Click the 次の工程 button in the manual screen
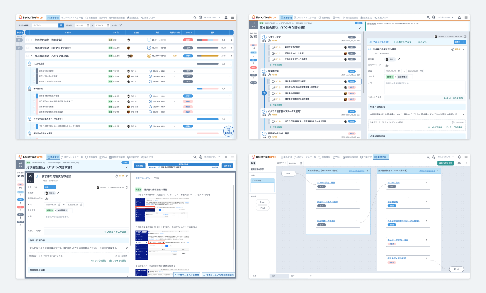Screen dimensions: 486x293 pyautogui.click(x=227, y=166)
